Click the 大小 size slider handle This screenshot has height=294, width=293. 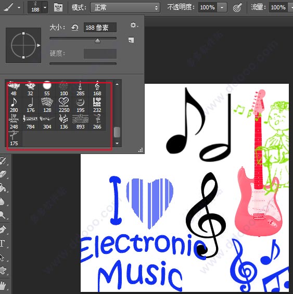pyautogui.click(x=97, y=41)
